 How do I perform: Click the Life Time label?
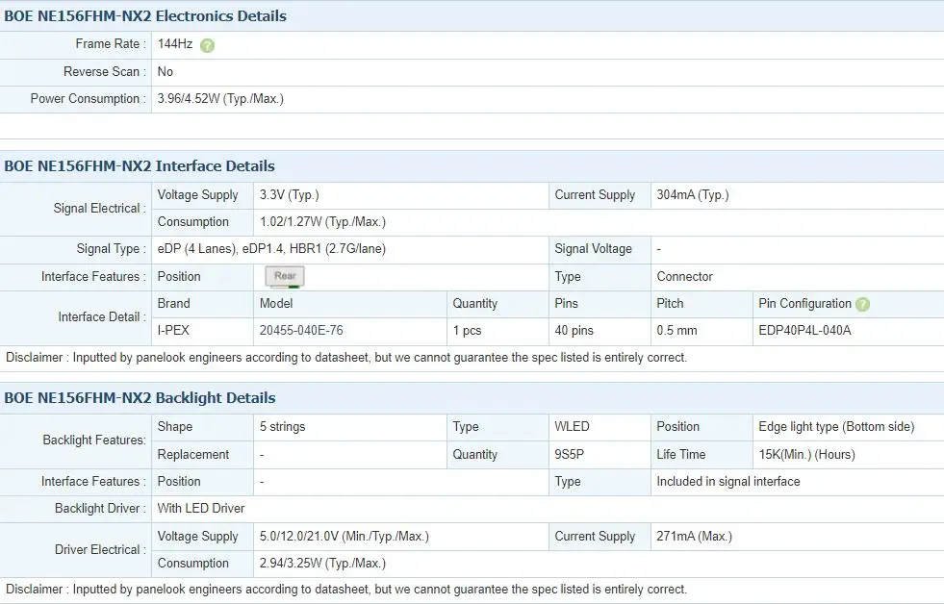point(681,454)
